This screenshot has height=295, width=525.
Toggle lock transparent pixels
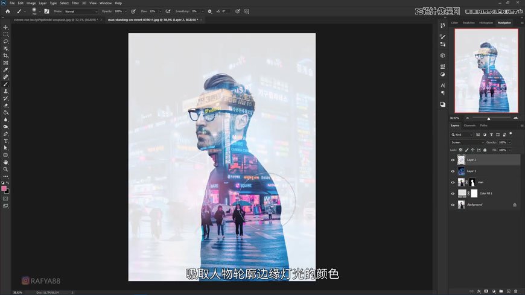(460, 150)
